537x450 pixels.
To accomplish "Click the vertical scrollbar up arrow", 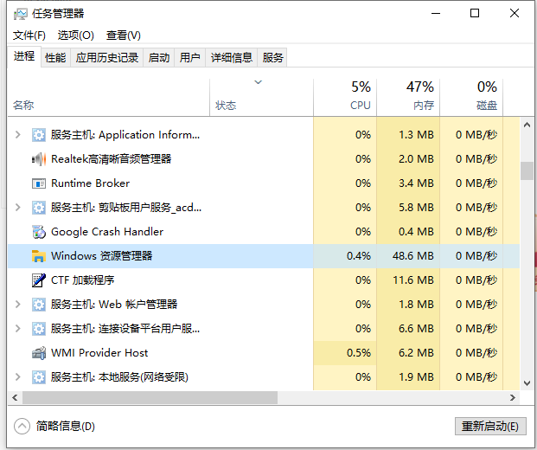I will pyautogui.click(x=527, y=125).
